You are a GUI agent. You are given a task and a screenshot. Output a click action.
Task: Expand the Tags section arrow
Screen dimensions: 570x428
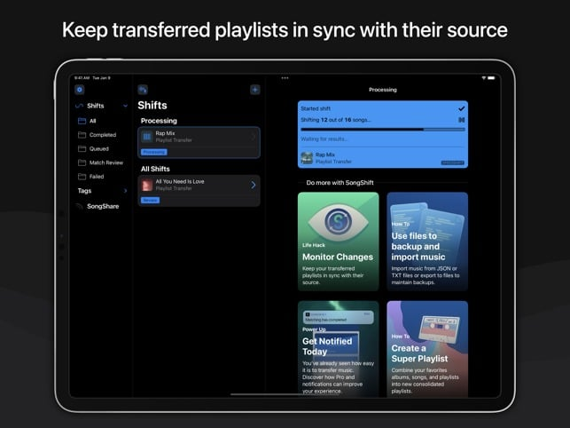click(x=125, y=191)
